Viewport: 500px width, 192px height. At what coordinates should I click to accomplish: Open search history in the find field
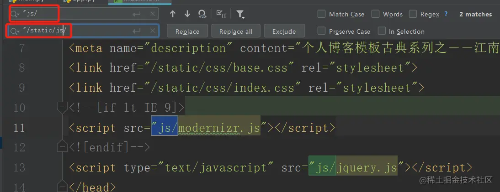(x=15, y=14)
